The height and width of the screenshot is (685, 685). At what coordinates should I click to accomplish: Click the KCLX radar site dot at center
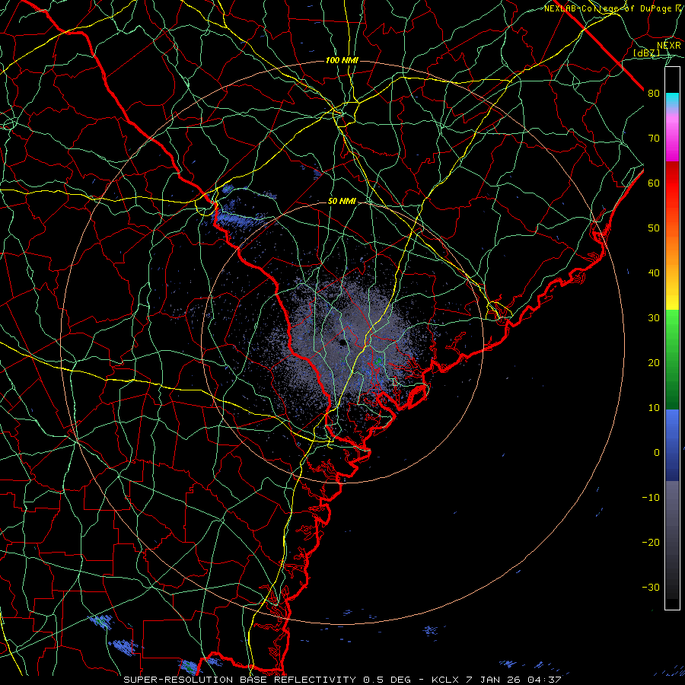click(342, 342)
